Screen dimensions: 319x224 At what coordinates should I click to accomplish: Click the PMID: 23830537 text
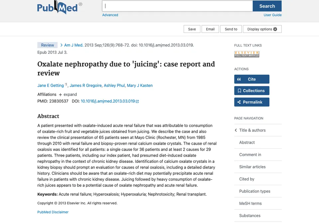(x=53, y=101)
